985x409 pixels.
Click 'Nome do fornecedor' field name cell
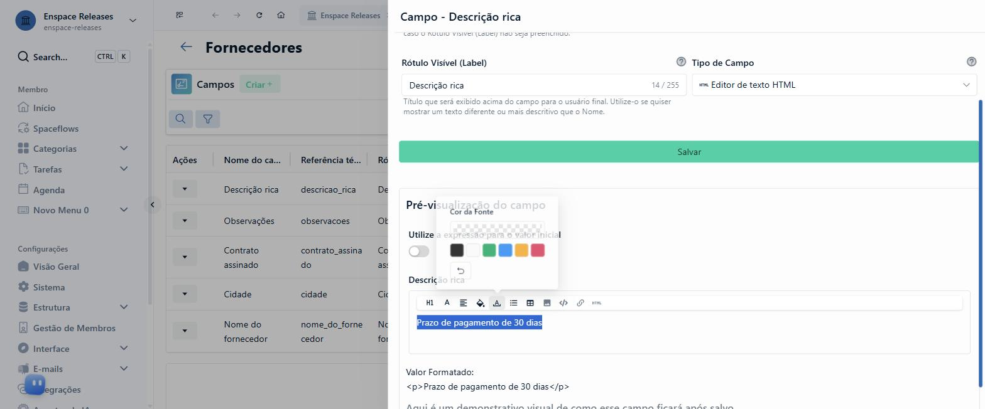246,331
